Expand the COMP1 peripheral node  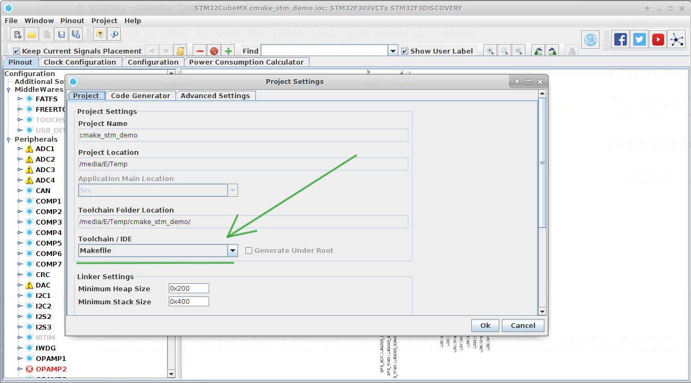[x=20, y=201]
